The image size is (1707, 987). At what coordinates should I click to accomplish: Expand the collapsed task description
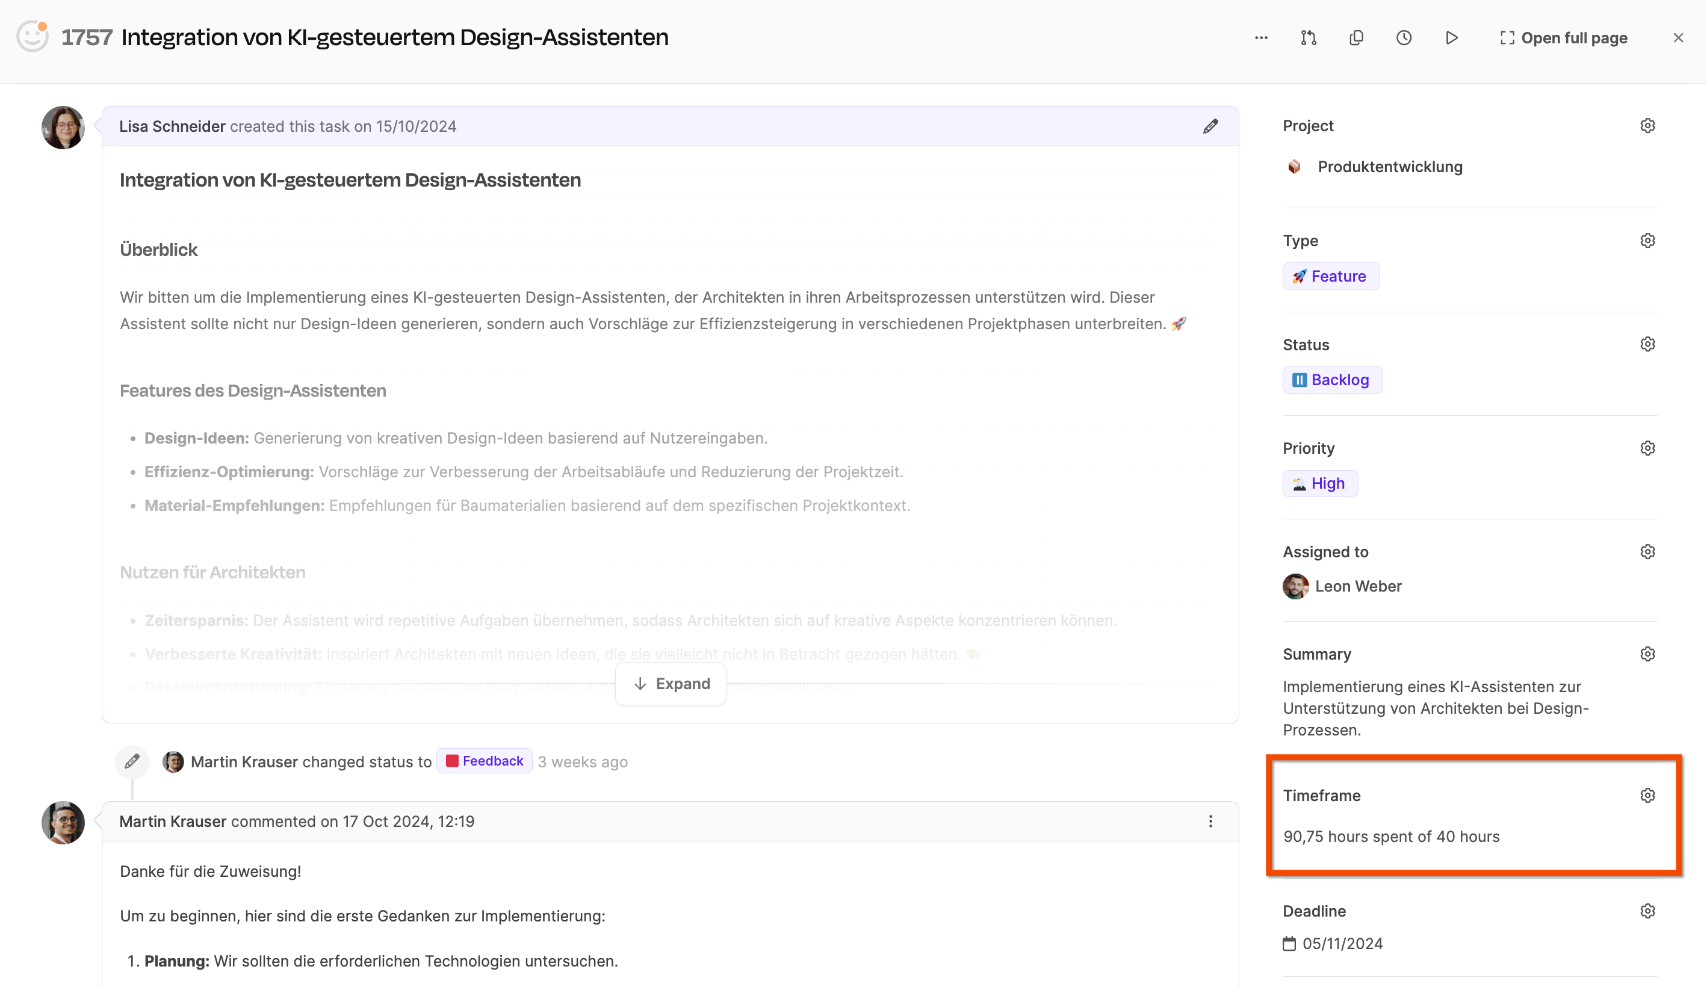point(671,684)
